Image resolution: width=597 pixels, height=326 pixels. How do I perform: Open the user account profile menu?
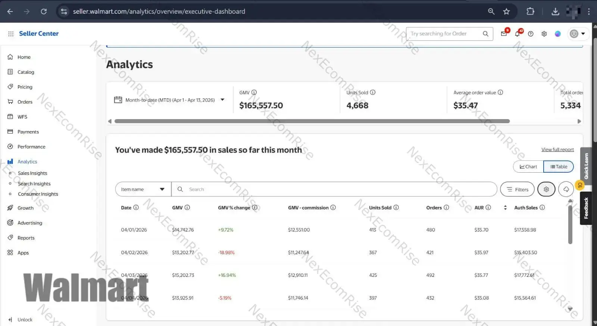(578, 34)
